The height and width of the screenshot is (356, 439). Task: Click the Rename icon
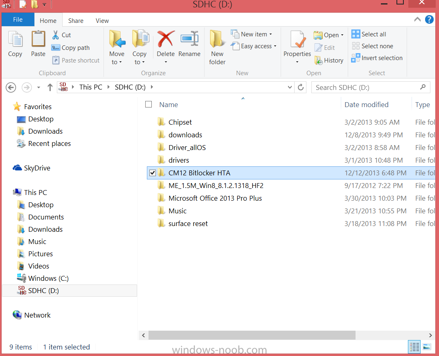189,38
